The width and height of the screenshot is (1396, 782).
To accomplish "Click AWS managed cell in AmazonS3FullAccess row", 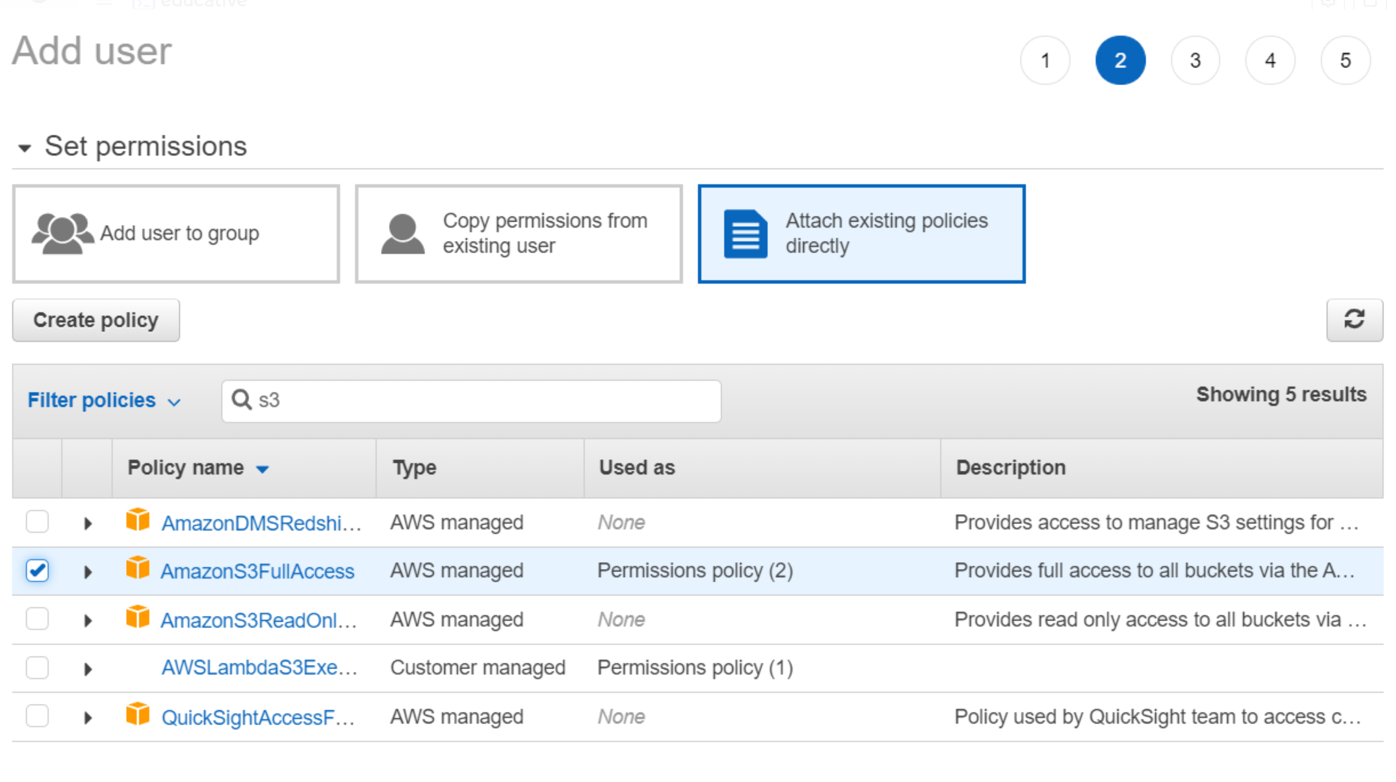I will 457,570.
